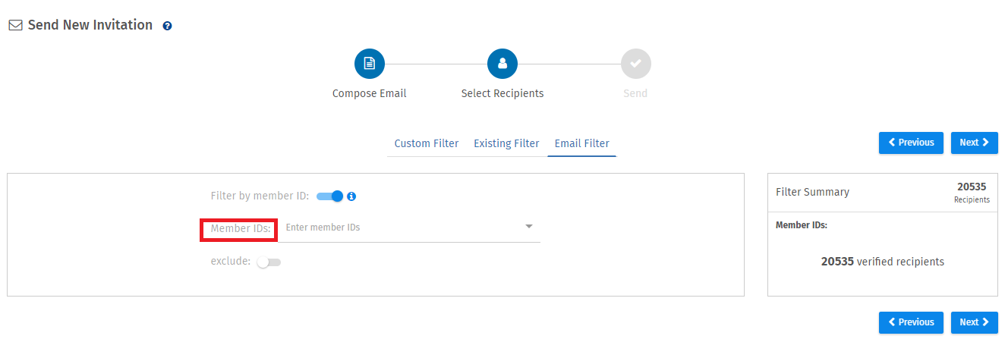Open the Existing Filter tab
1005x339 pixels.
tap(506, 143)
